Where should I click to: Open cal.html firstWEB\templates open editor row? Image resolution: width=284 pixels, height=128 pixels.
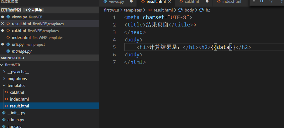point(50,31)
